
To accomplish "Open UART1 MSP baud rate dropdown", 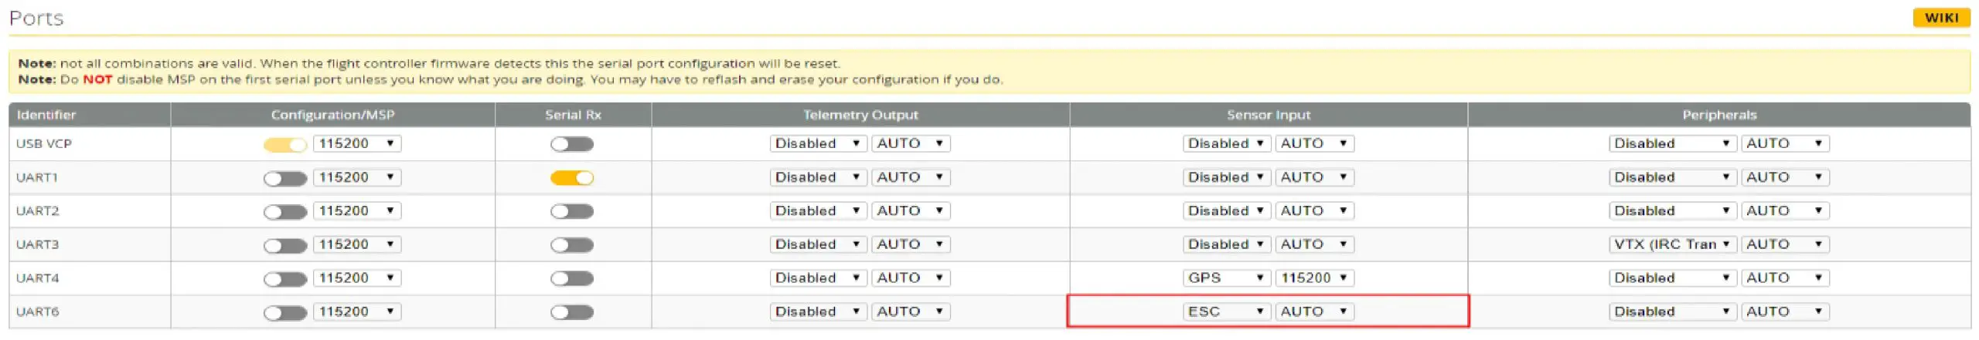I will click(357, 177).
